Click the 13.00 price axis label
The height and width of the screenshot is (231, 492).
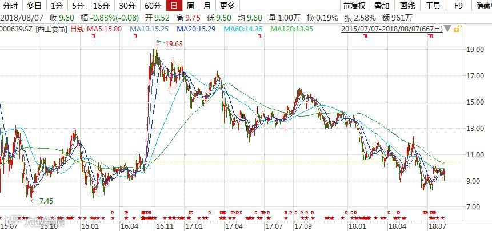coord(475,129)
